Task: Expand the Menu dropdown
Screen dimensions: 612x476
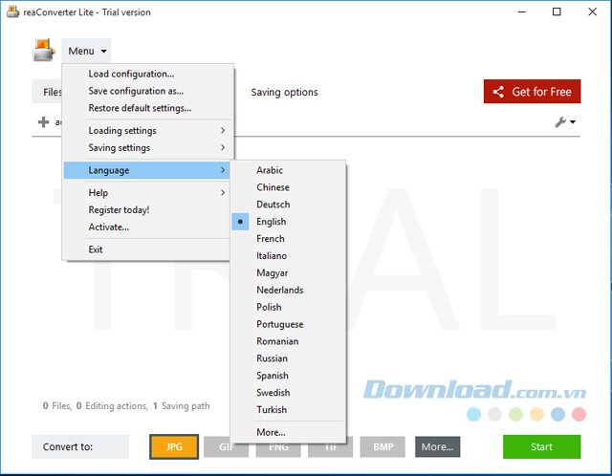Action: click(86, 51)
